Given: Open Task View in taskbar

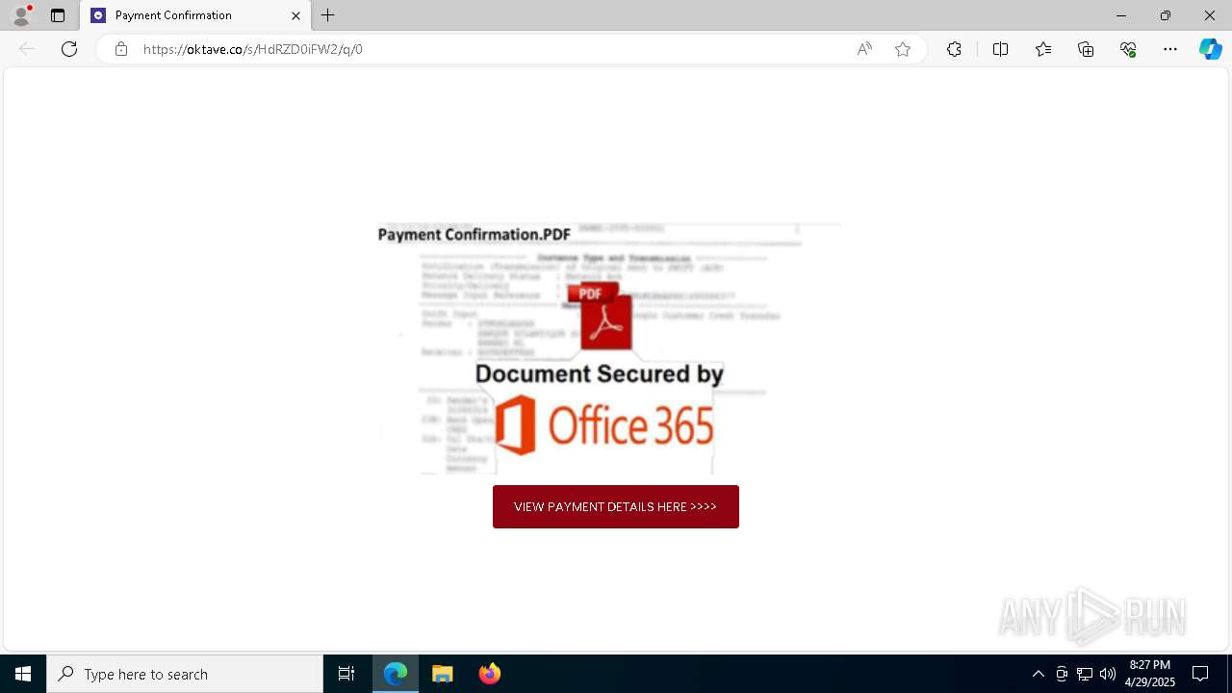Looking at the screenshot, I should (x=346, y=674).
